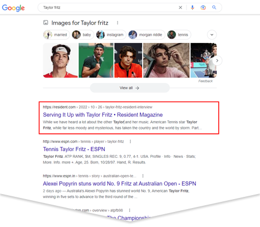The height and width of the screenshot is (227, 260).
Task: Show next images with carousel arrow
Action: click(x=217, y=61)
